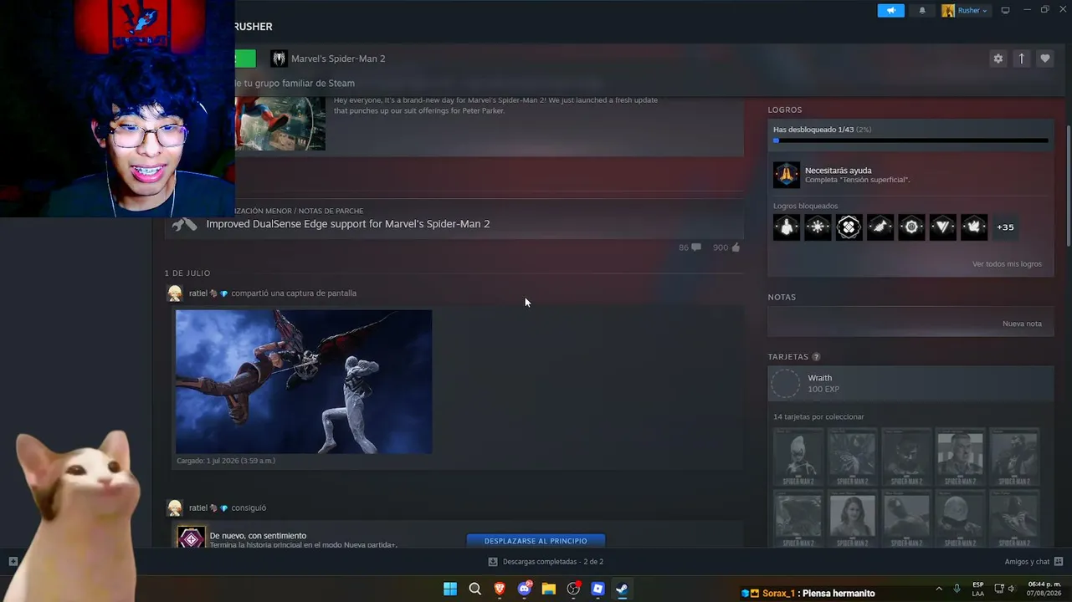Open ratiel's shared Spider-Man screenshot

point(304,381)
